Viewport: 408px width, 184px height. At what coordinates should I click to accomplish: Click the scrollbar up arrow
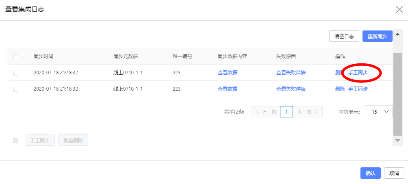tap(397, 35)
